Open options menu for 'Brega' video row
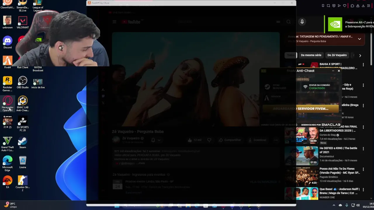The height and width of the screenshot is (210, 374). [x=363, y=106]
